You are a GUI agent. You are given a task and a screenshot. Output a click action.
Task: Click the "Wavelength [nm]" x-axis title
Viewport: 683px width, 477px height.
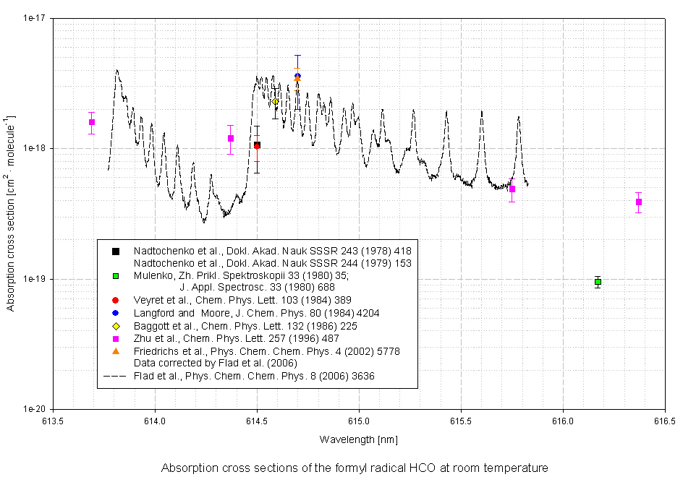(x=358, y=439)
